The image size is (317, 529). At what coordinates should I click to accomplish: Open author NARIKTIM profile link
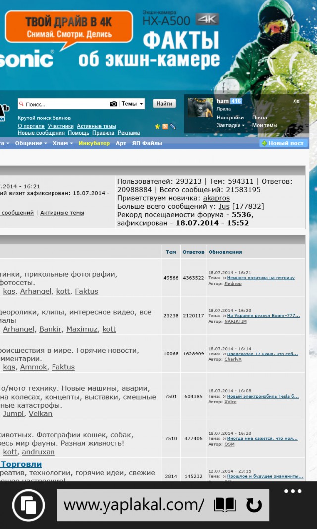tap(235, 322)
